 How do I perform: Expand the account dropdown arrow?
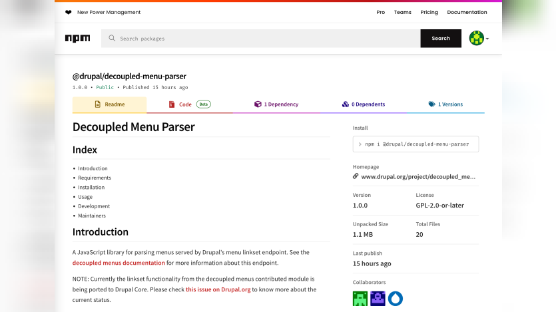(487, 39)
